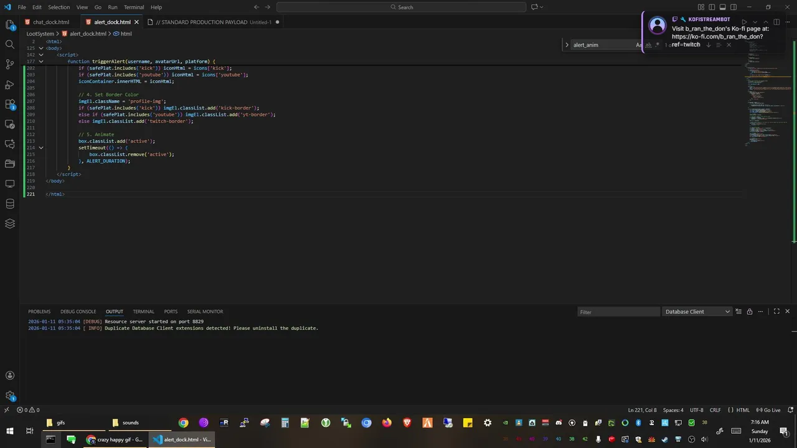Image resolution: width=797 pixels, height=448 pixels.
Task: Open the chat dropdown beside the Search bar
Action: tap(537, 7)
